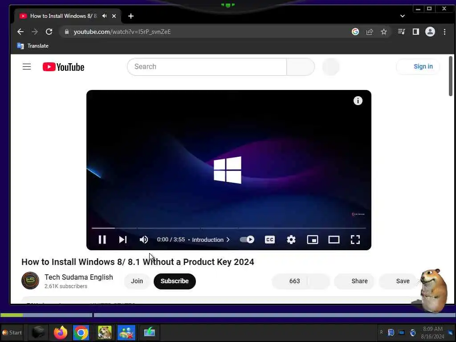Go back in Chrome
The height and width of the screenshot is (342, 456).
20,32
